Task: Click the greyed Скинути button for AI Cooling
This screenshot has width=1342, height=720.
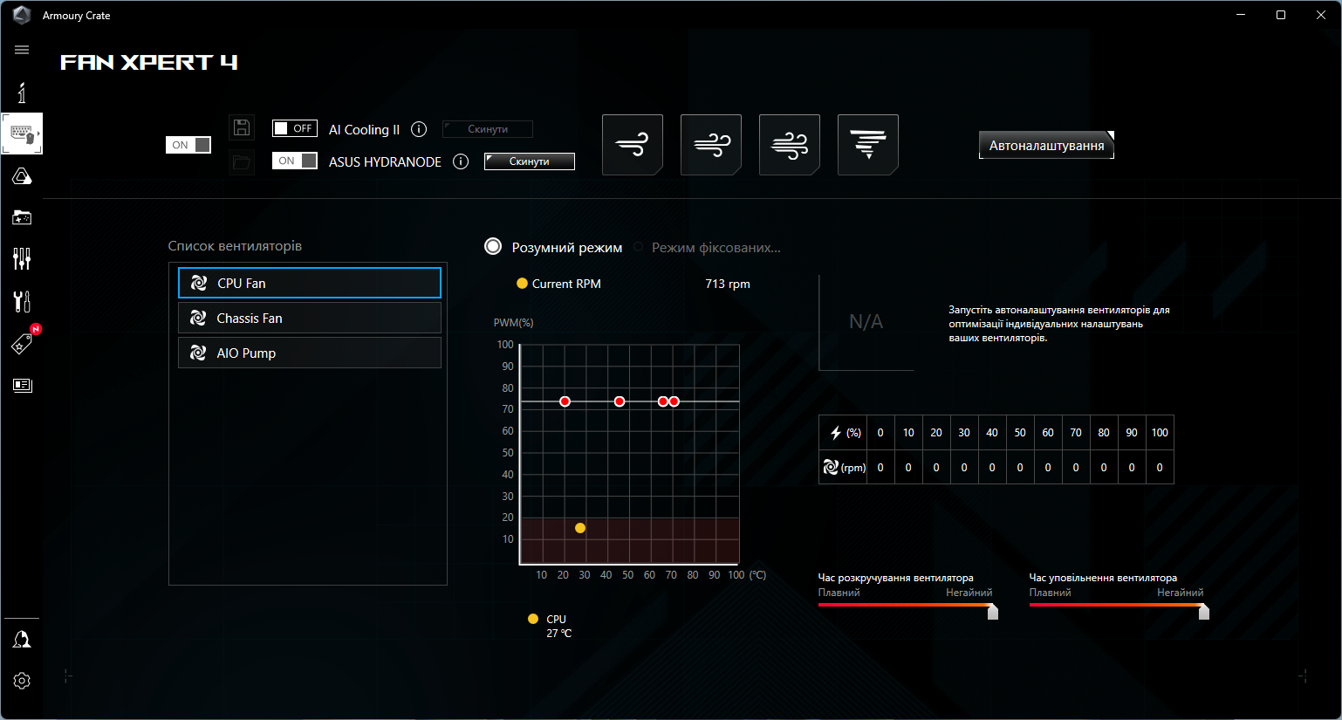Action: pos(488,129)
